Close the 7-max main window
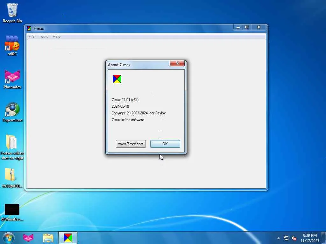 coord(259,27)
